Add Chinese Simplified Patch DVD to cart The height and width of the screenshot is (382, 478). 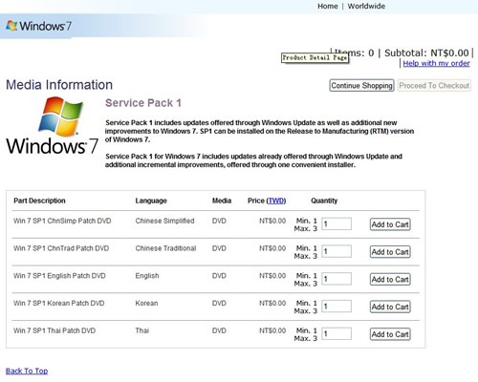(390, 224)
